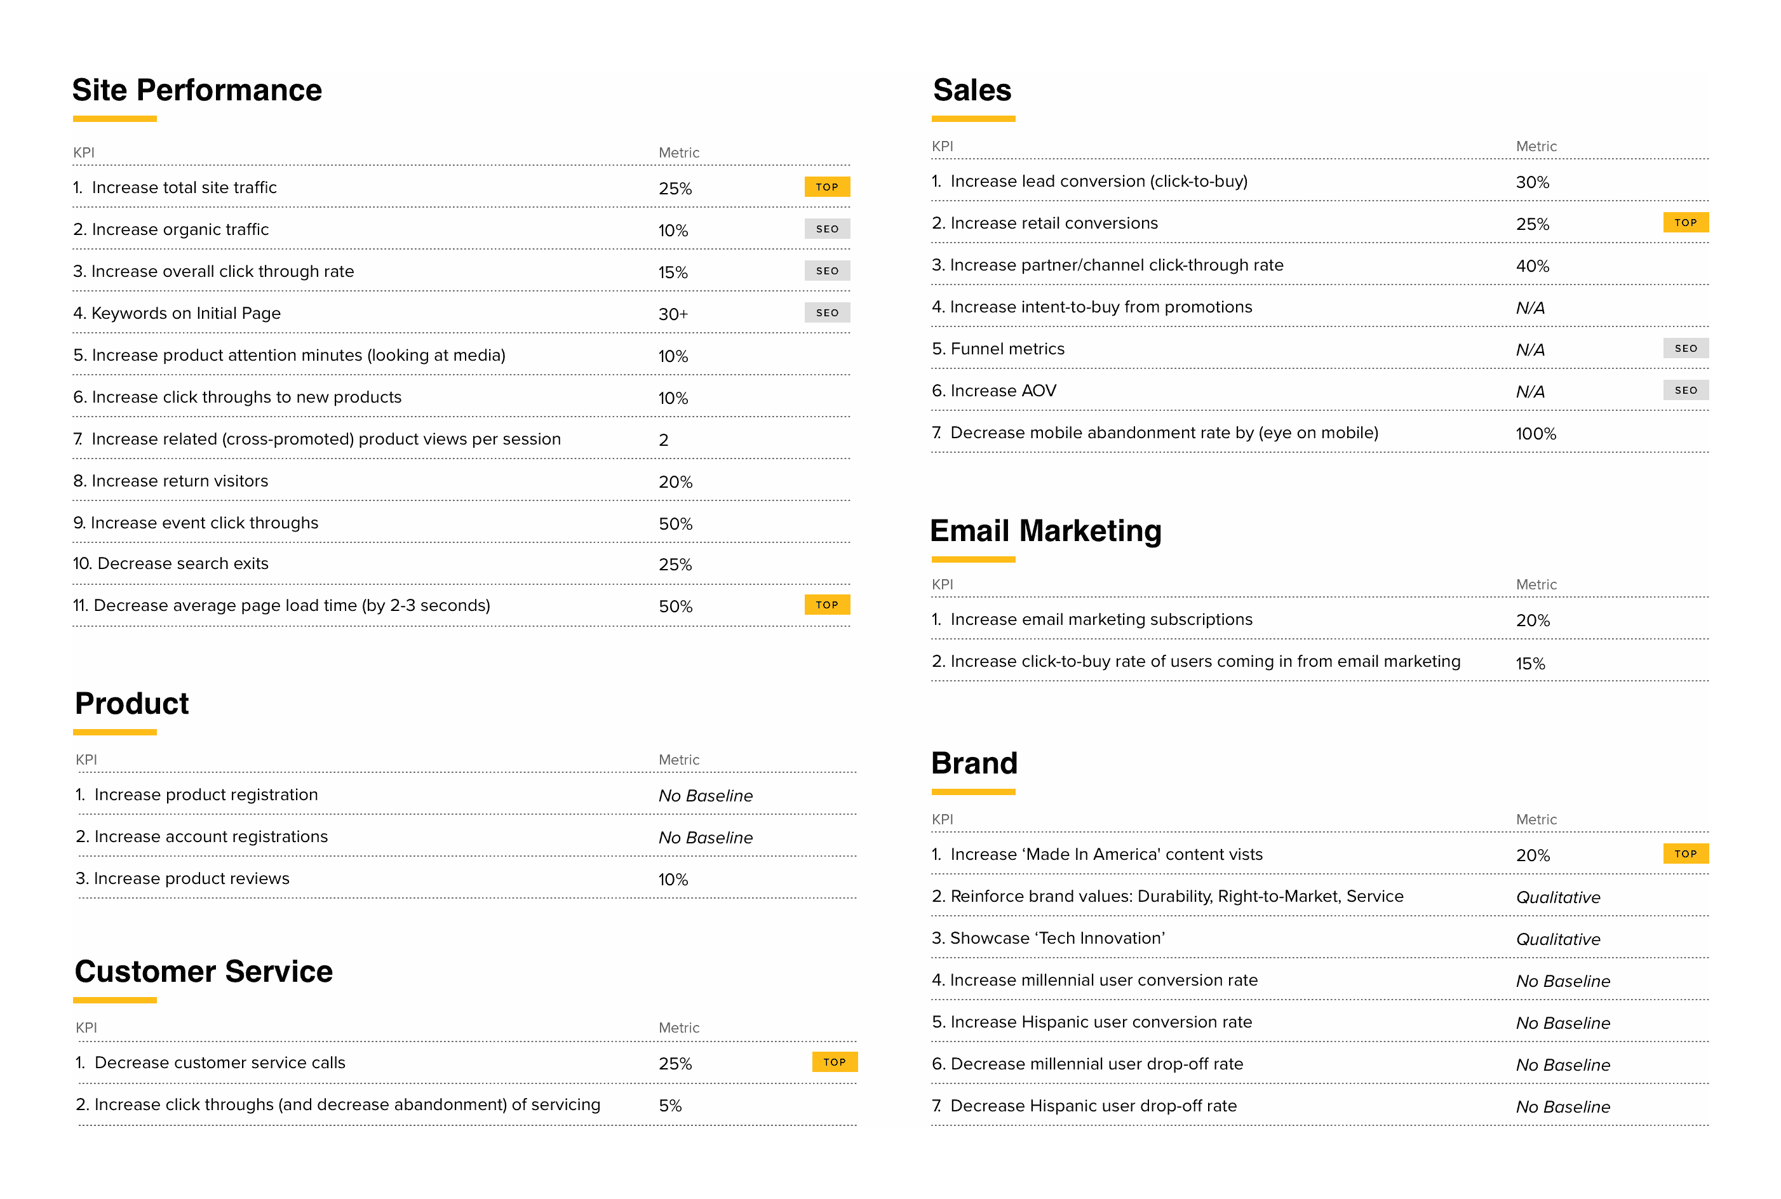Click the Increase return visitors KPI text
This screenshot has width=1781, height=1199.
tap(180, 481)
